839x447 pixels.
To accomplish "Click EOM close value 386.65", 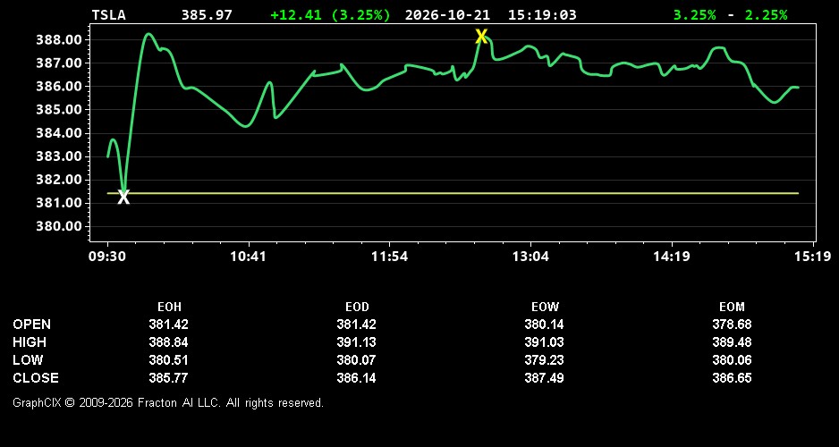I will click(x=732, y=378).
